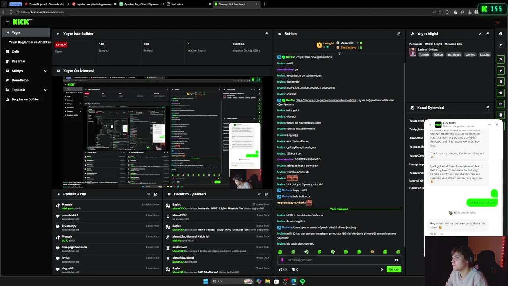The width and height of the screenshot is (508, 286).
Task: Open the emoji picker in message box
Action: (396, 260)
